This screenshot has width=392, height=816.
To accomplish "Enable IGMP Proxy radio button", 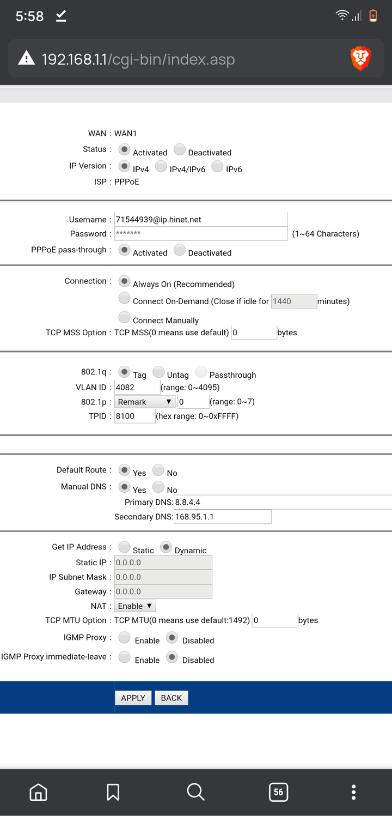I will (125, 637).
